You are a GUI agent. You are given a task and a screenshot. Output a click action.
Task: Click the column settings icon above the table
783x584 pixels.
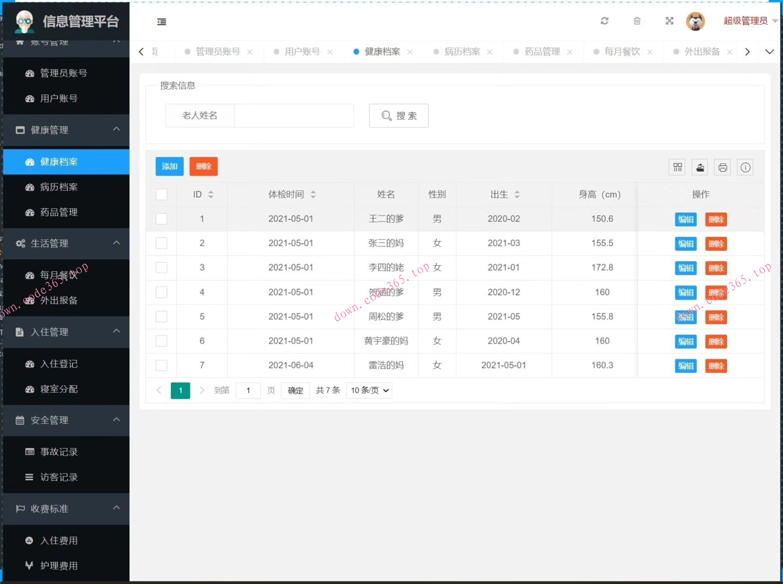point(677,167)
